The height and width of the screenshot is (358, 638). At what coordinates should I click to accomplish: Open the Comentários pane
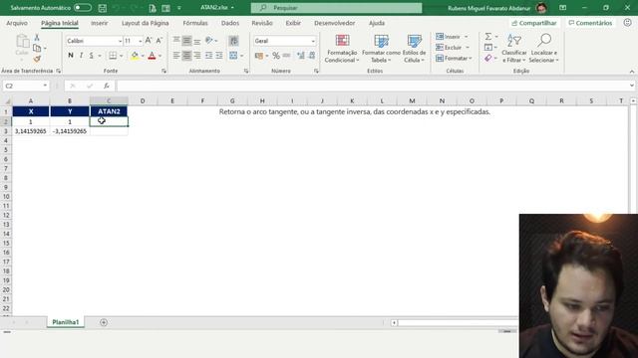tap(590, 23)
